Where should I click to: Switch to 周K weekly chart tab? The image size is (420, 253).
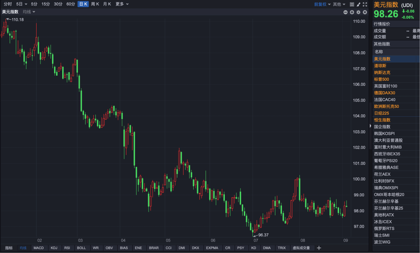pos(95,4)
